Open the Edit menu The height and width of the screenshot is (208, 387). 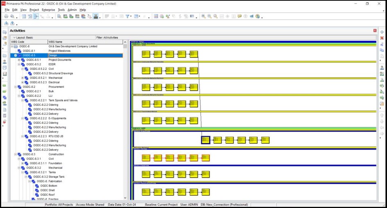pyautogui.click(x=15, y=10)
